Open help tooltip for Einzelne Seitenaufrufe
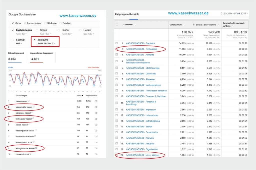The image size is (256, 170). point(218,24)
